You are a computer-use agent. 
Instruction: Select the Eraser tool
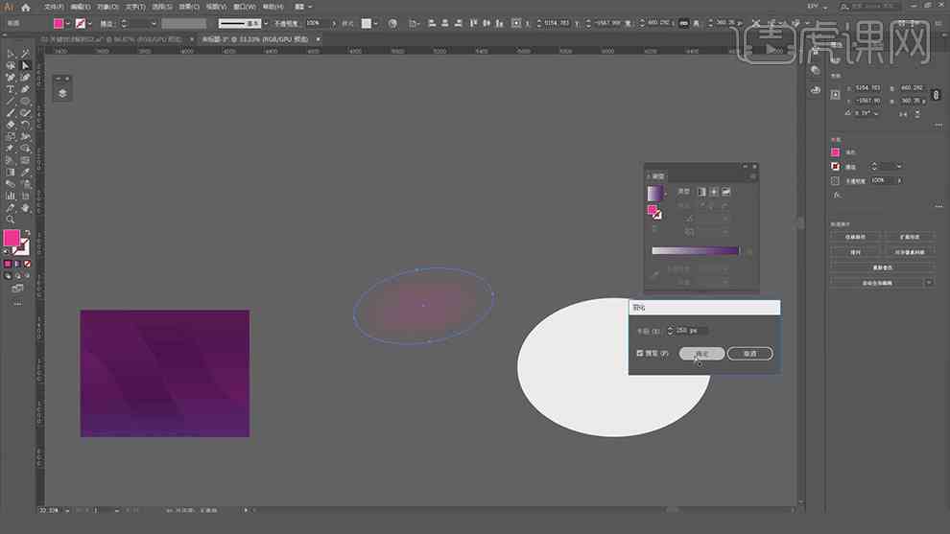pos(11,125)
